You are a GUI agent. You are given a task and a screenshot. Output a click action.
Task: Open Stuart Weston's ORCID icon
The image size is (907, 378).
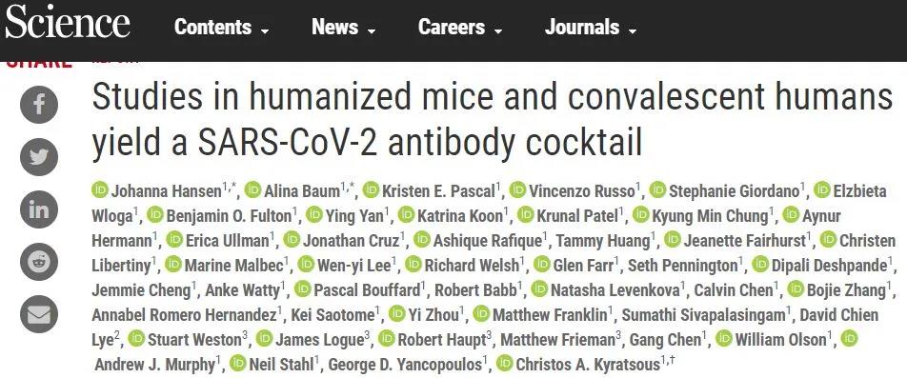click(136, 339)
